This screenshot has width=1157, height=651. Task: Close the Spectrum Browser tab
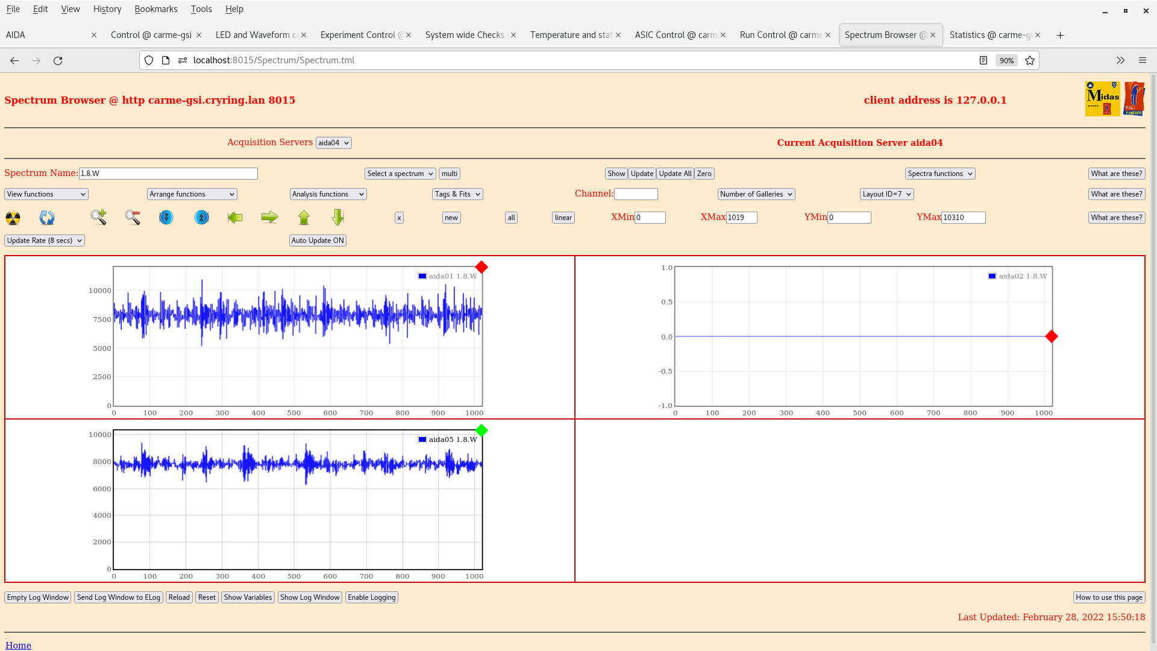point(933,35)
